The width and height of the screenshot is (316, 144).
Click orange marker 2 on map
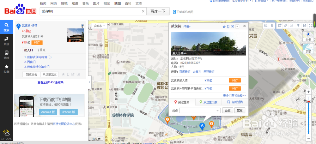point(167,120)
